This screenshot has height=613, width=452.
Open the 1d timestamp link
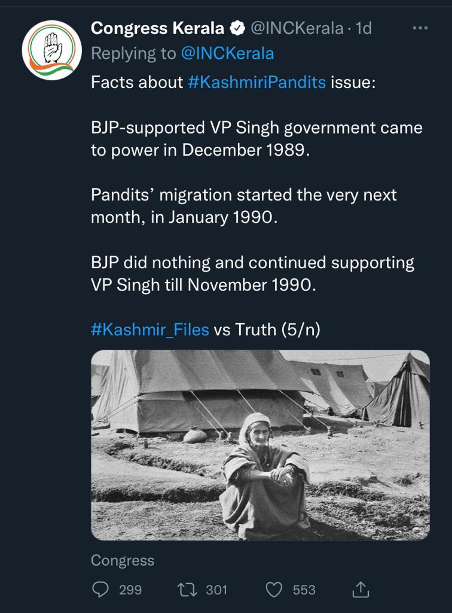364,28
